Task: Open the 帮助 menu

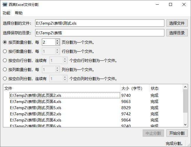Action: pos(19,13)
